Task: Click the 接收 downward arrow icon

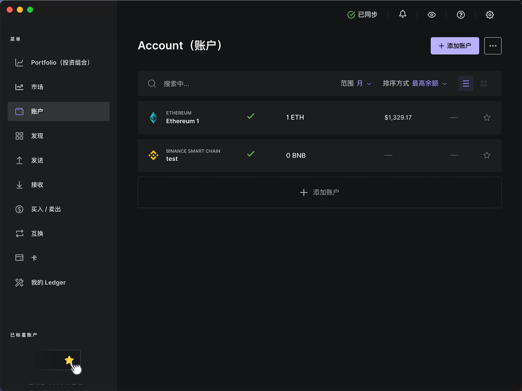Action: [19, 185]
